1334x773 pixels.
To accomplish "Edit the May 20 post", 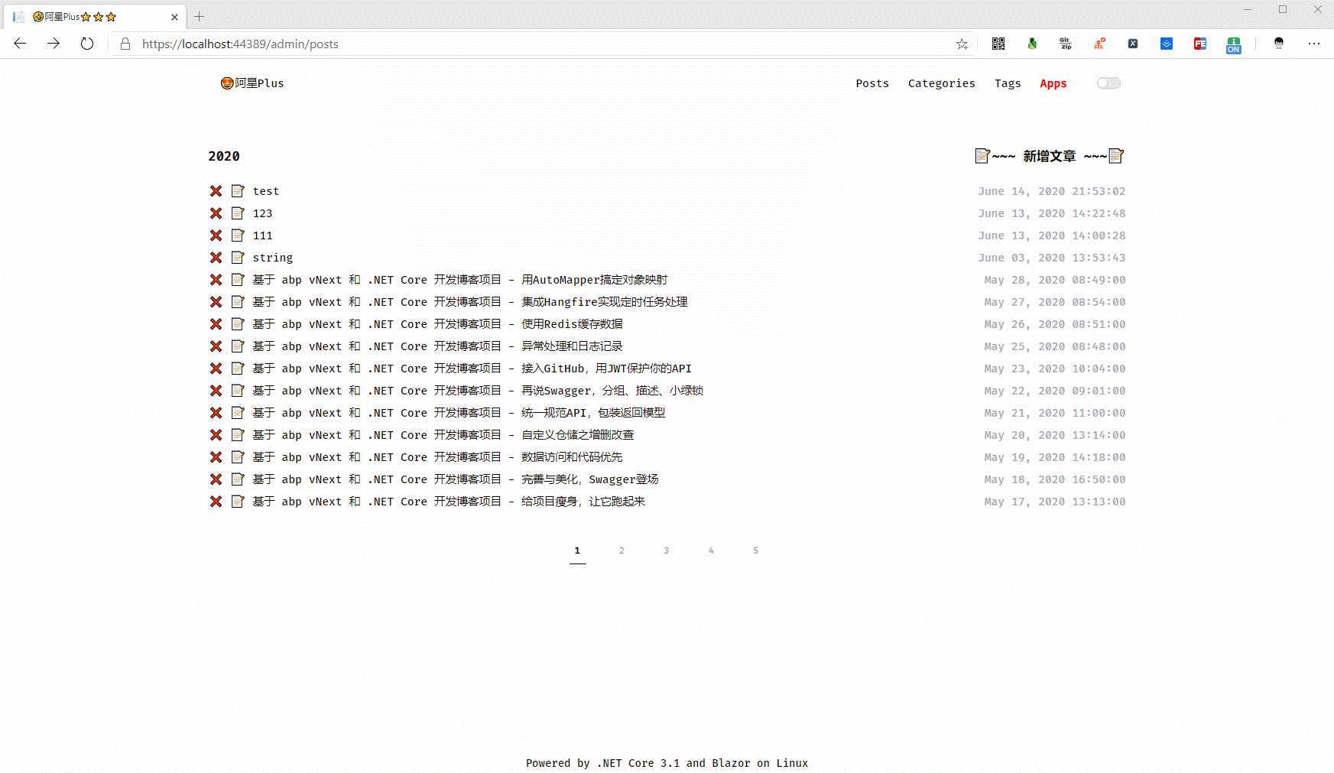I will (x=238, y=435).
